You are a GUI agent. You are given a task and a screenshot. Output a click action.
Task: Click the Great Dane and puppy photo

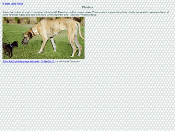[43, 38]
